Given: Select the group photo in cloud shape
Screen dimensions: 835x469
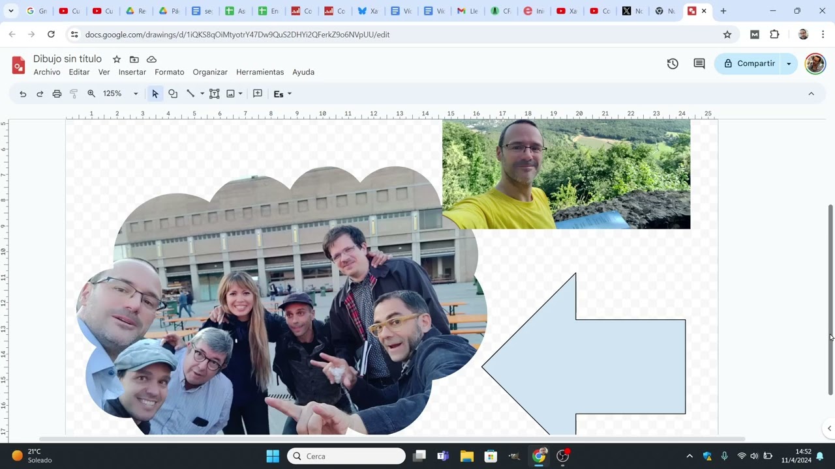Looking at the screenshot, I should (x=282, y=300).
